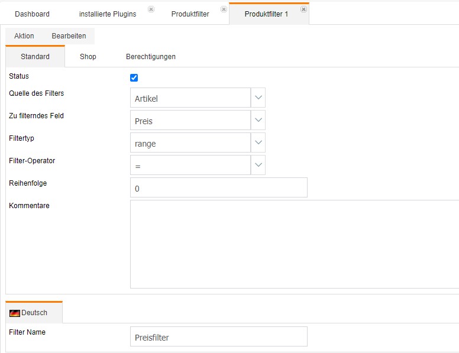Open the Filtertyp dropdown arrow
The height and width of the screenshot is (353, 459).
[x=258, y=143]
